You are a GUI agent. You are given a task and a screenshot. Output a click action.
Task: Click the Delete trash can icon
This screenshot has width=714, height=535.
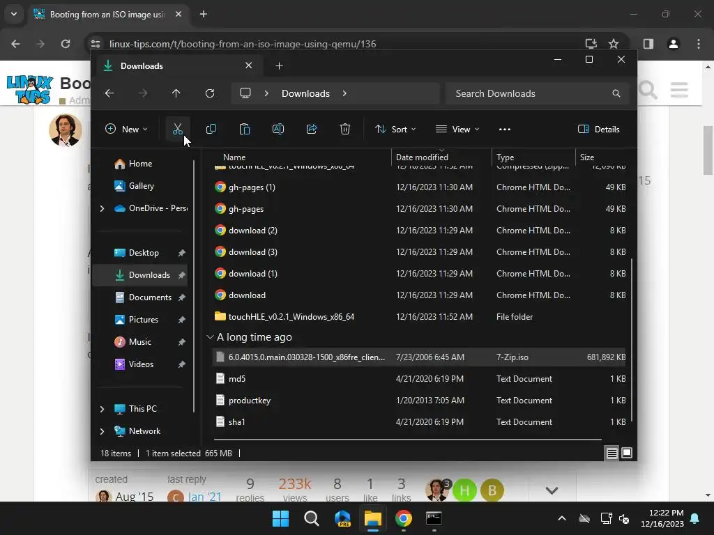pyautogui.click(x=345, y=129)
